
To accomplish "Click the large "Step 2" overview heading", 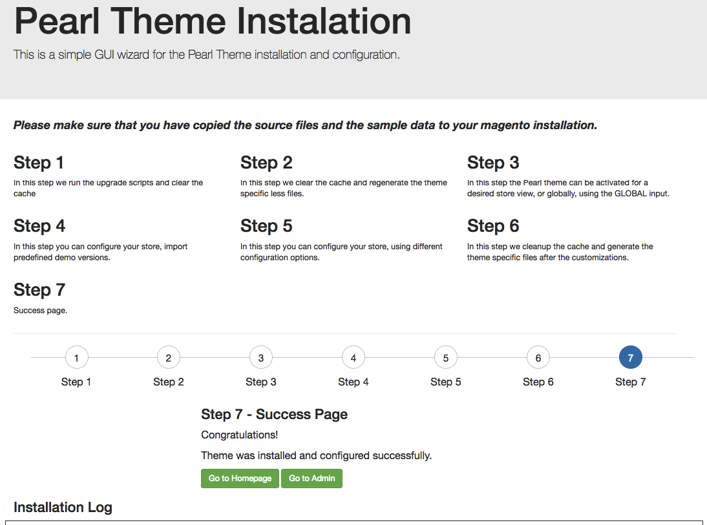I will click(x=266, y=163).
